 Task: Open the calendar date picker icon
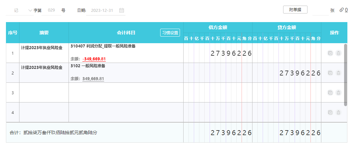tap(122, 10)
